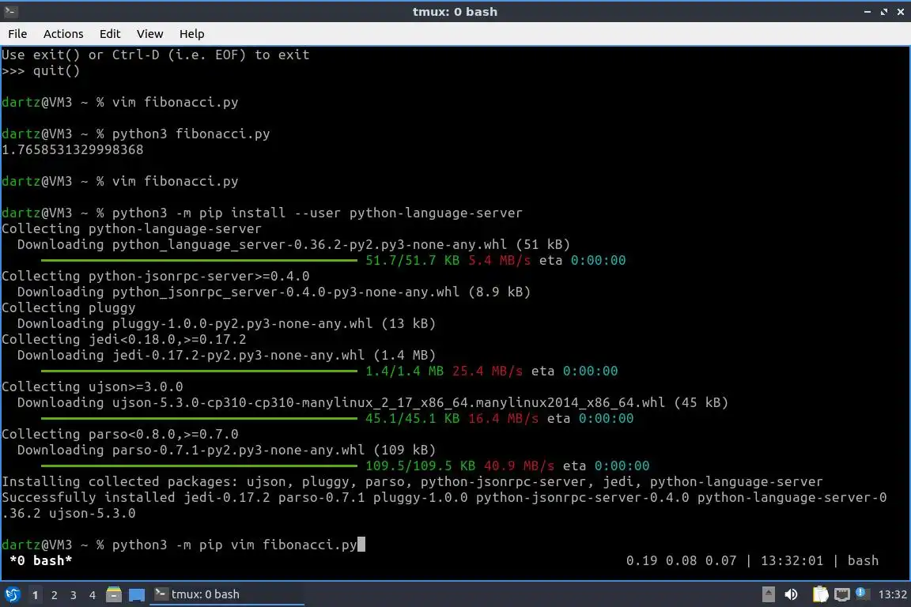Open the clipboard manager tray icon
This screenshot has width=911, height=607.
click(820, 594)
